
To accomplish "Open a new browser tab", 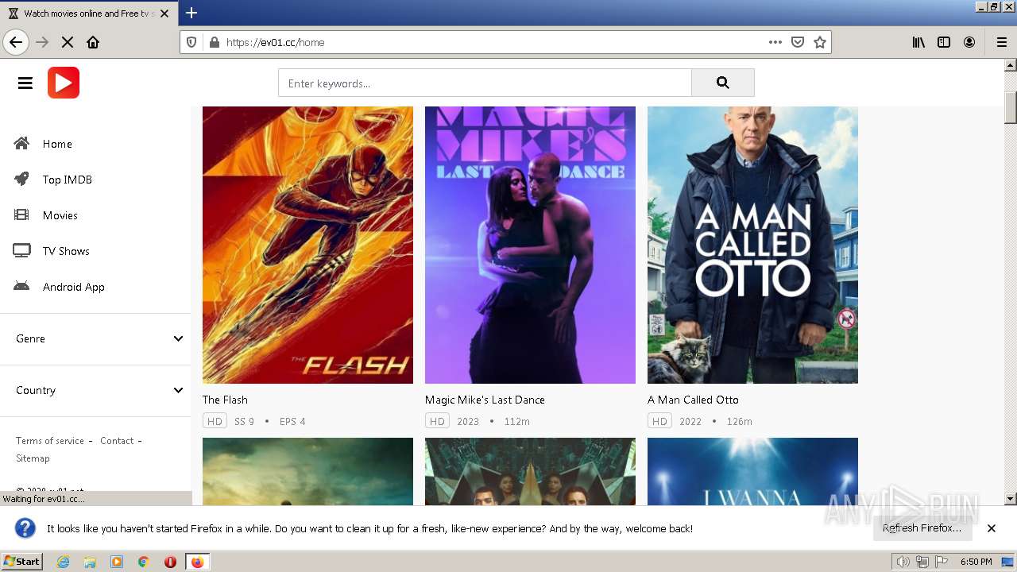I will (x=191, y=13).
